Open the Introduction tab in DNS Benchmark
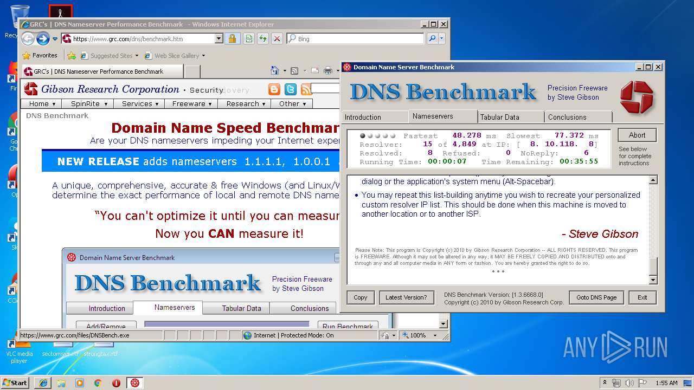This screenshot has width=694, height=390. [x=375, y=117]
